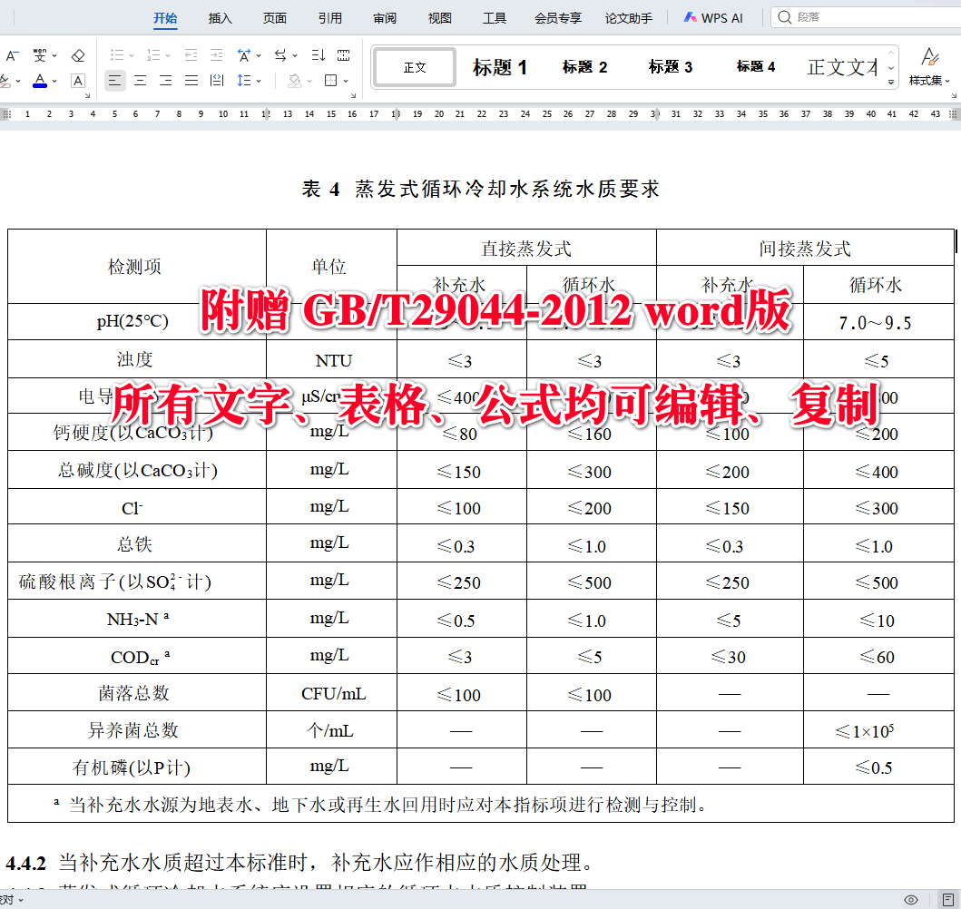The image size is (961, 909).
Task: Click the justify alignment icon
Action: pyautogui.click(x=191, y=81)
